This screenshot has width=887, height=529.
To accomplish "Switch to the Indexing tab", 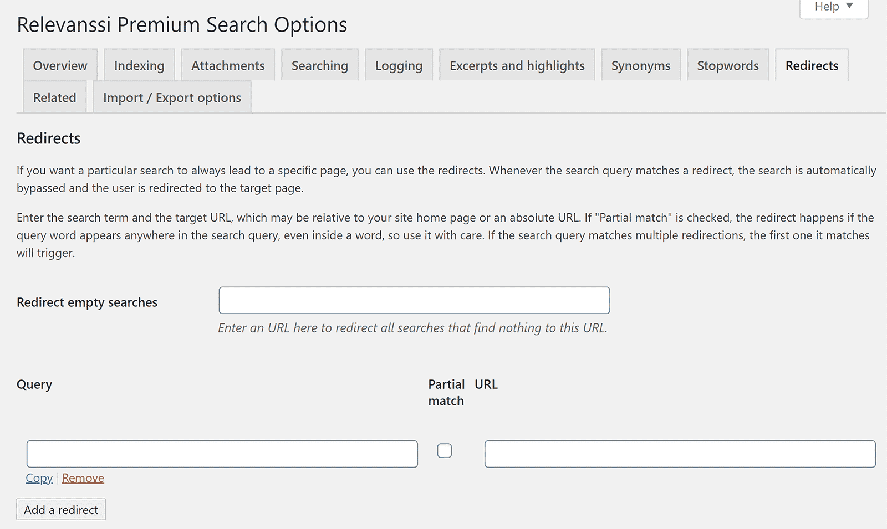I will (x=139, y=65).
